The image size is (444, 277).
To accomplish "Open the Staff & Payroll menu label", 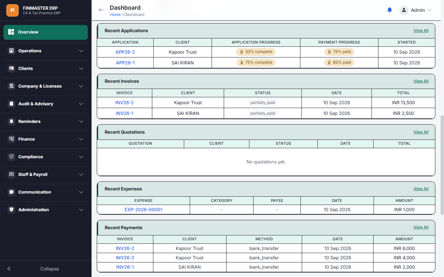I will pyautogui.click(x=33, y=175).
